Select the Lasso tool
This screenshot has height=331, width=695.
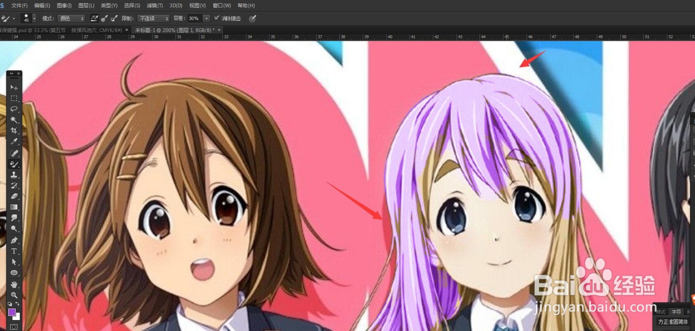(14, 109)
